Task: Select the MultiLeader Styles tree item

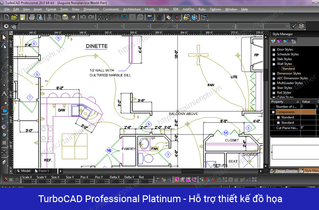Action: [290, 83]
